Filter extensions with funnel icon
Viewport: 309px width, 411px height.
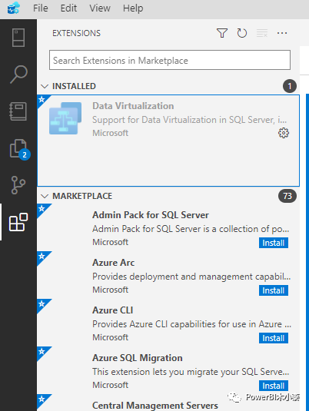tap(222, 33)
